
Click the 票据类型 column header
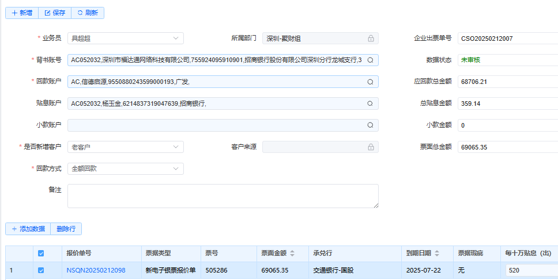(171, 254)
